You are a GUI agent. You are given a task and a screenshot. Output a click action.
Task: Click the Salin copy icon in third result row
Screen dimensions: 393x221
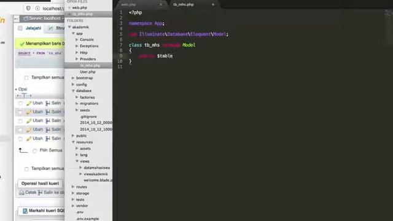(48, 121)
